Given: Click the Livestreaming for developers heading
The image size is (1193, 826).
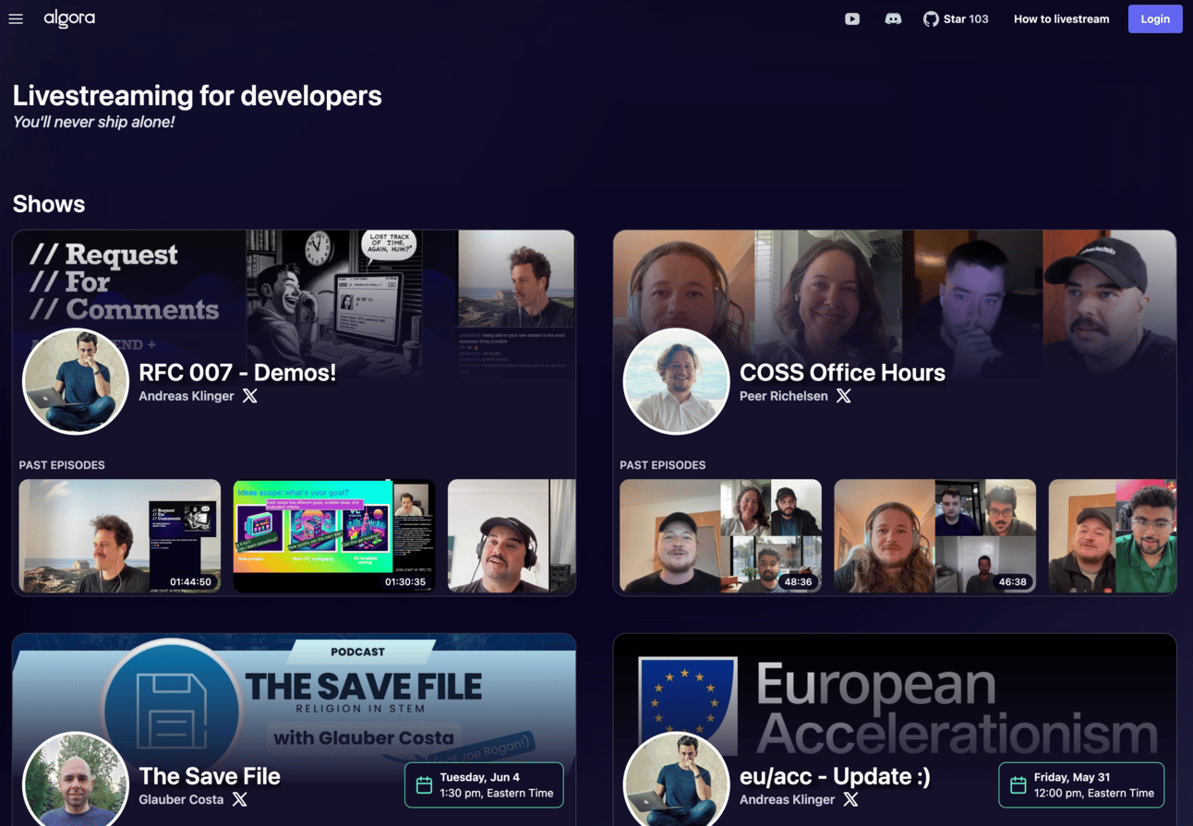Looking at the screenshot, I should [197, 96].
